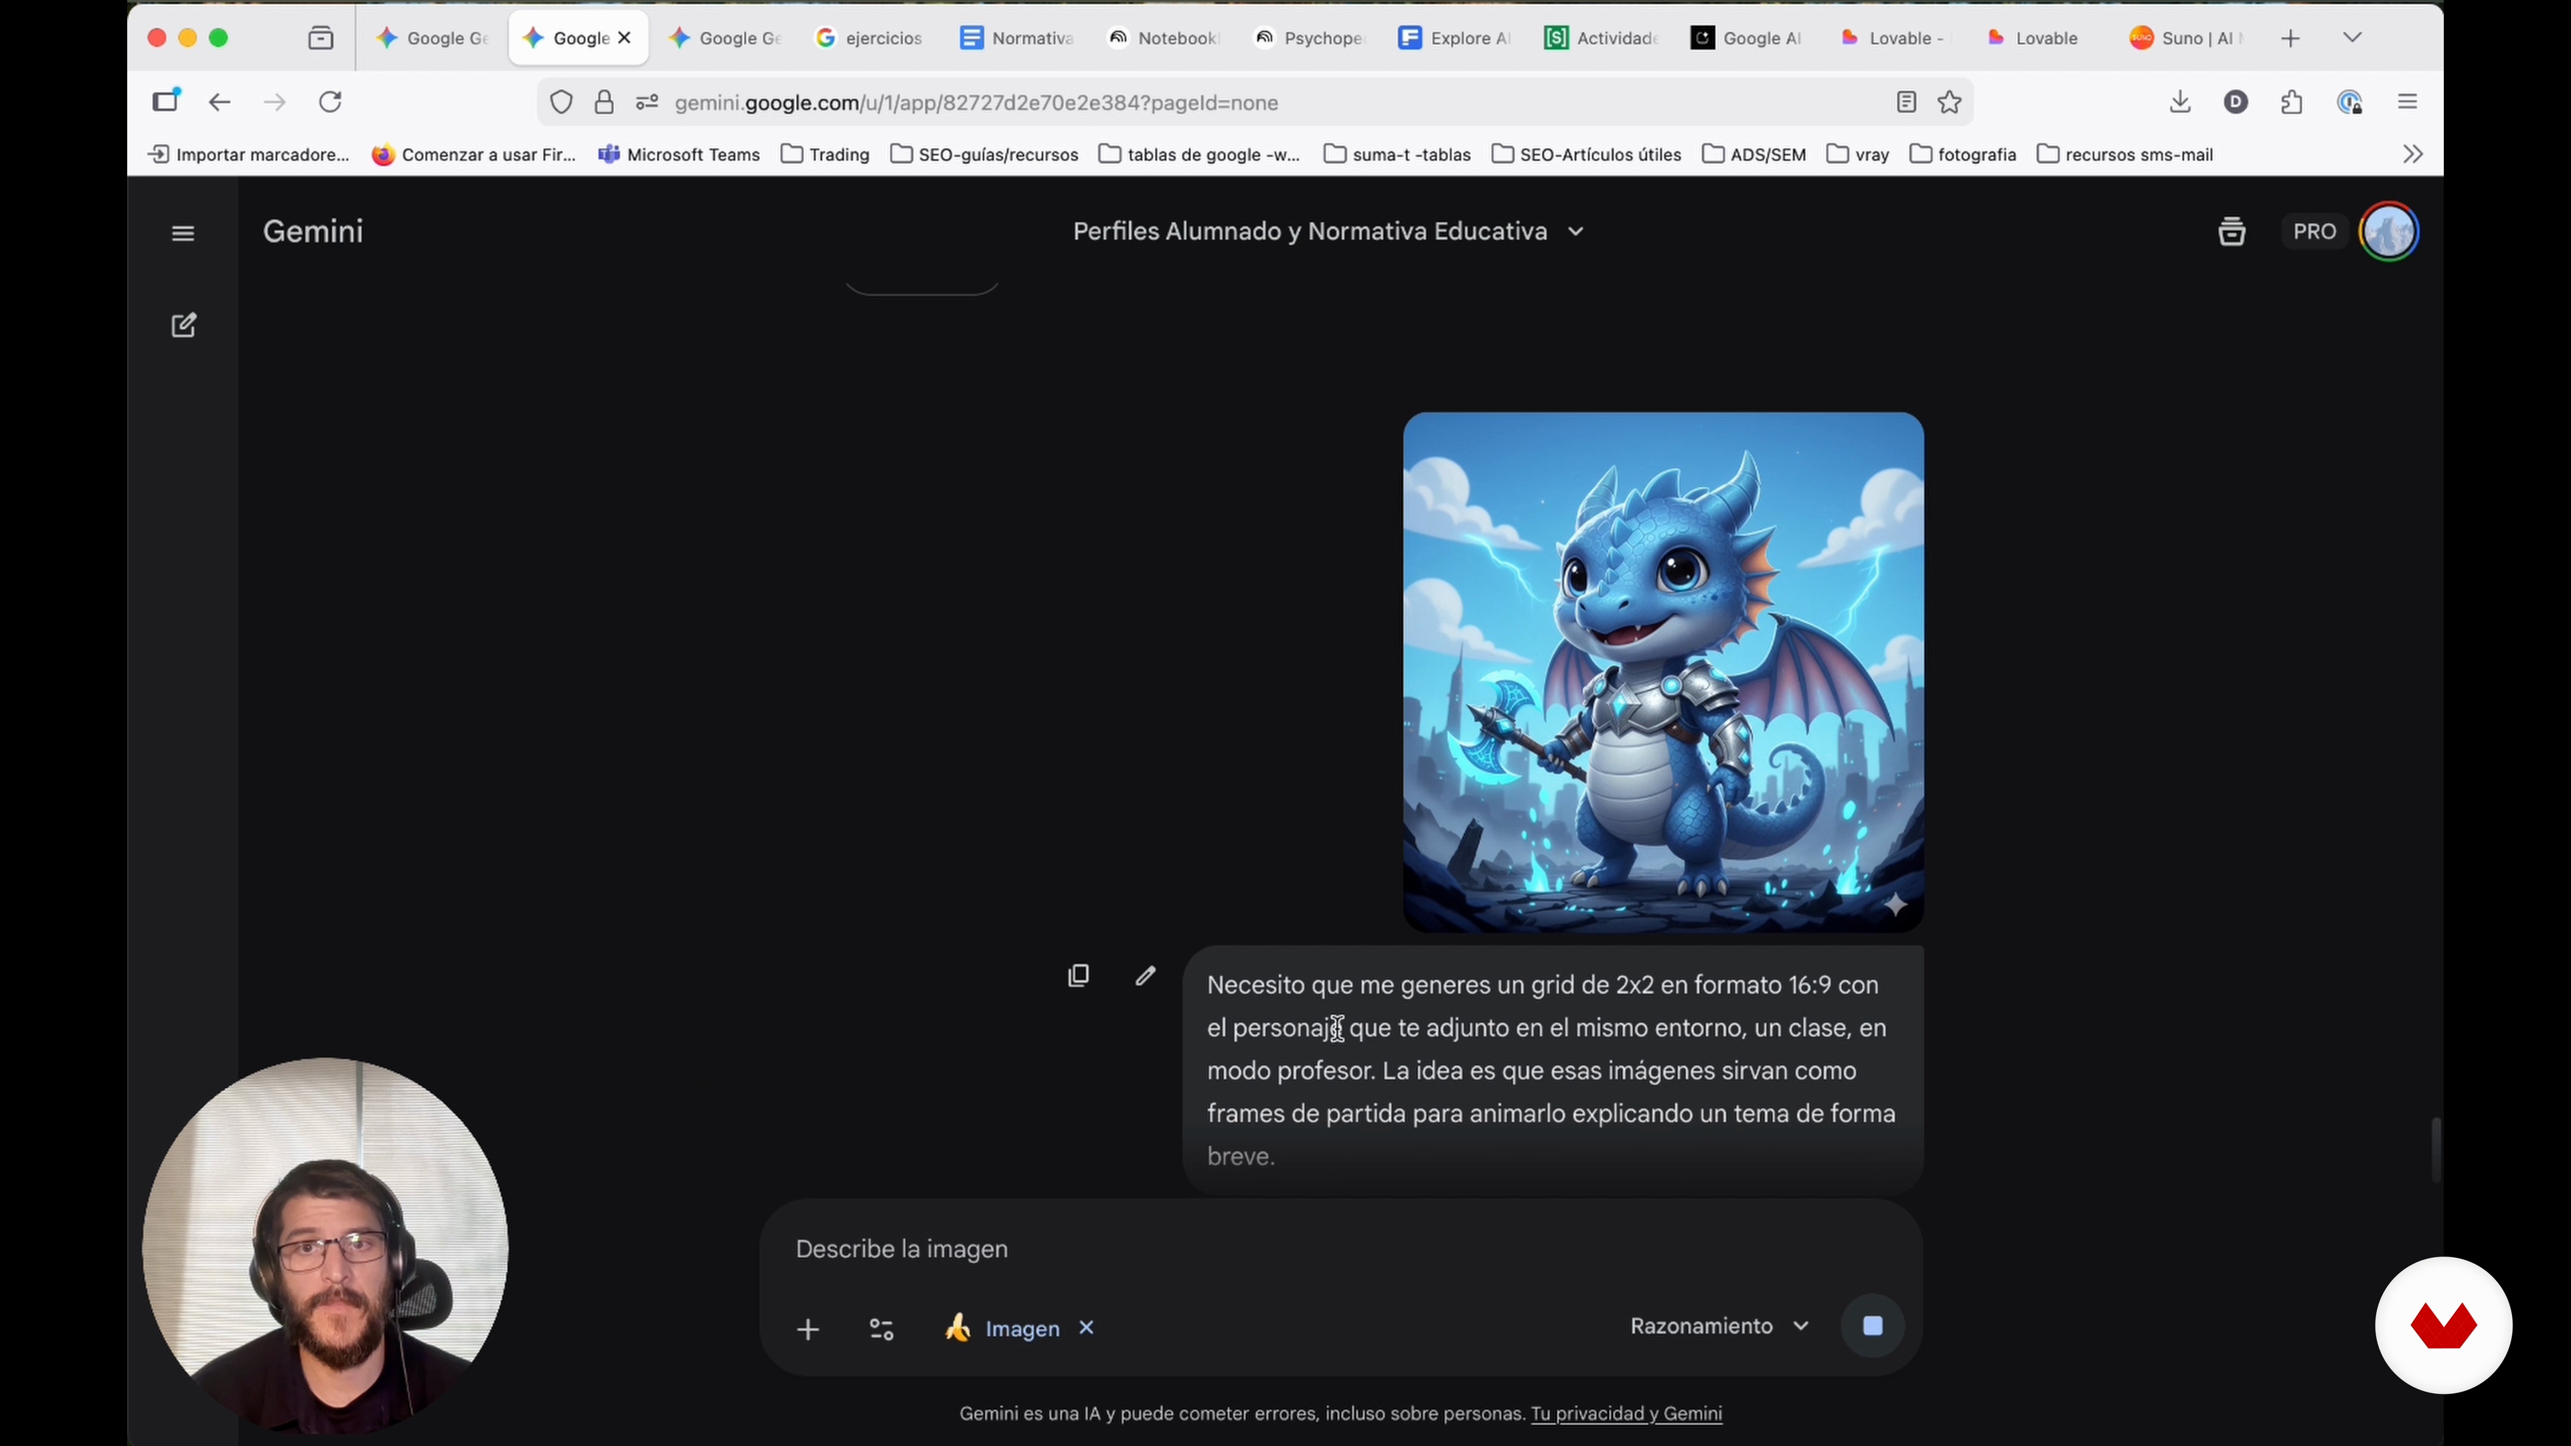
Task: Open the tools settings slider icon
Action: point(881,1330)
